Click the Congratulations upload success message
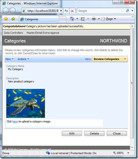The height and width of the screenshot is (159, 138). tap(44, 26)
